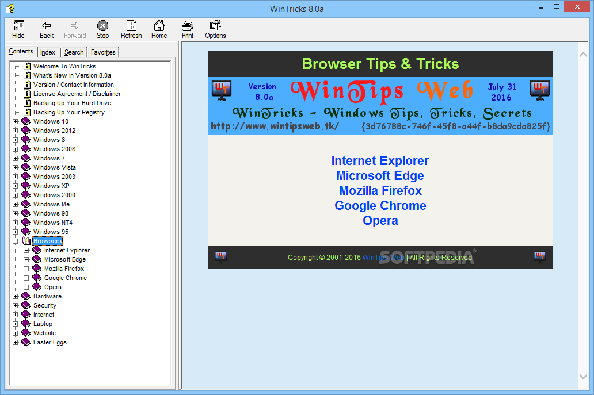Image resolution: width=594 pixels, height=395 pixels.
Task: Click the WinTips Web banner logo
Action: tap(382, 91)
